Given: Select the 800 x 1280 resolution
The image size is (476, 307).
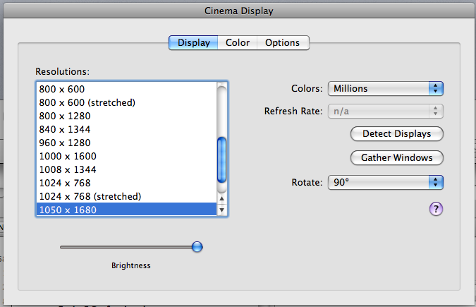Looking at the screenshot, I should pos(127,116).
